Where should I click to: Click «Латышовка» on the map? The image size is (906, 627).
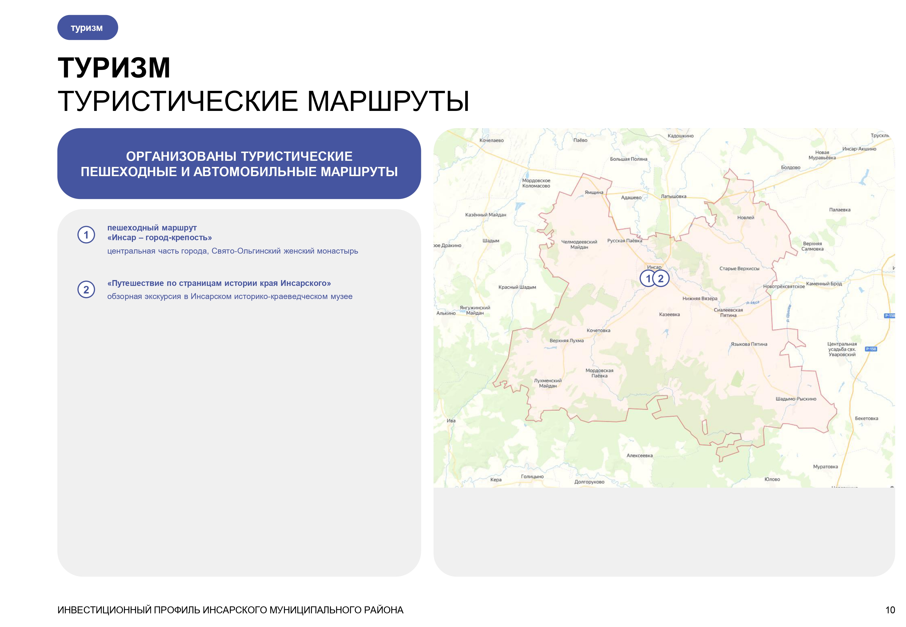pyautogui.click(x=674, y=196)
